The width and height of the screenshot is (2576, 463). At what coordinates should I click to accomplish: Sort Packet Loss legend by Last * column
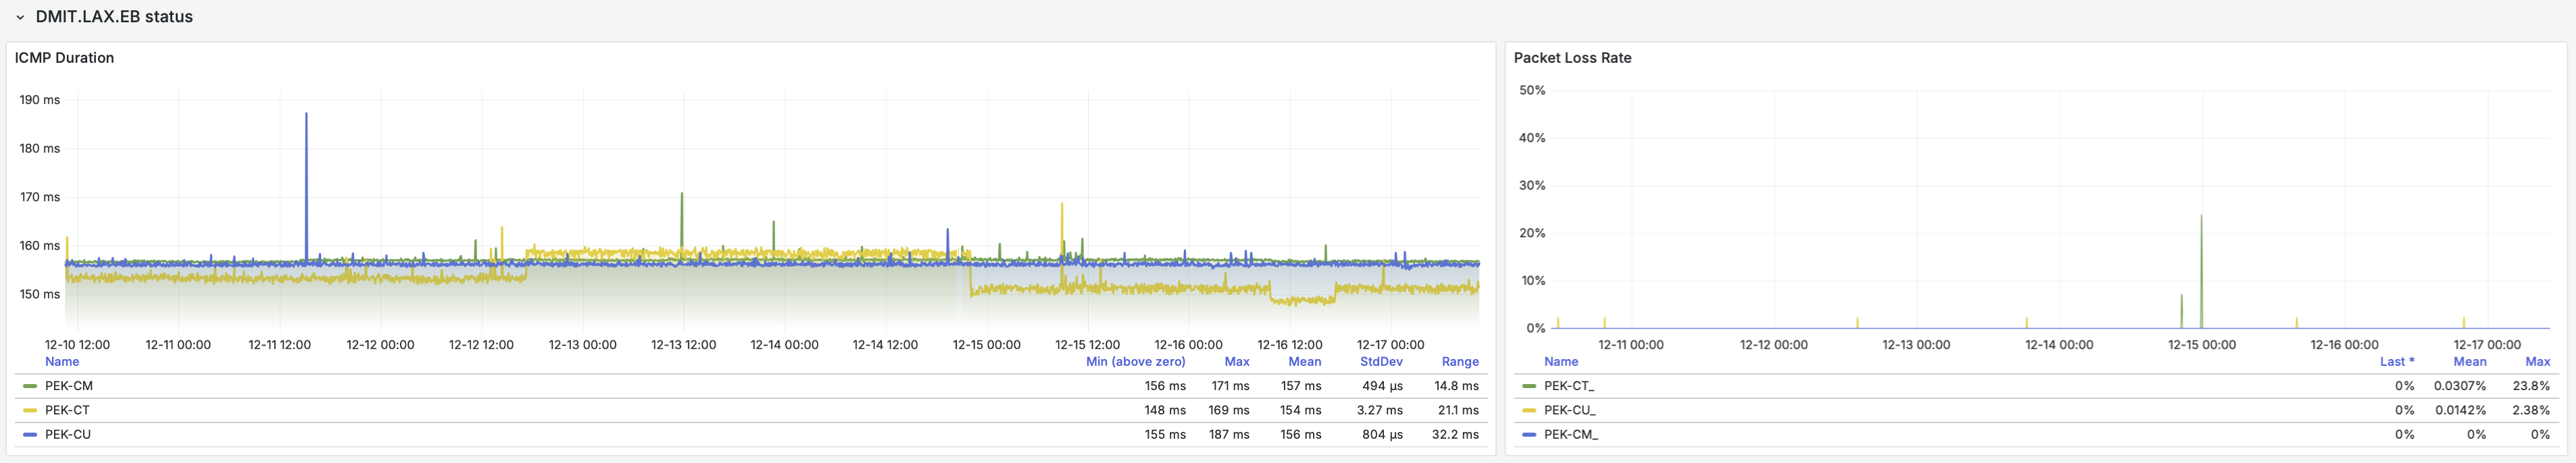tap(2396, 361)
